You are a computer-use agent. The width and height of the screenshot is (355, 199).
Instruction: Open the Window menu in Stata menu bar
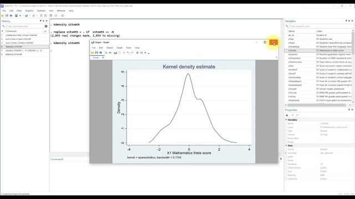pyautogui.click(x=61, y=11)
